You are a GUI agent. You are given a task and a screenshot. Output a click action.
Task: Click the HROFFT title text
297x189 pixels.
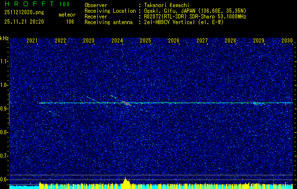[29, 4]
